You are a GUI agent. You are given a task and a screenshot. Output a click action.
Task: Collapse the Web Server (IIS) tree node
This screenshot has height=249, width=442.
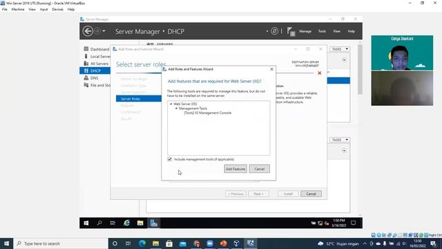pyautogui.click(x=171, y=104)
